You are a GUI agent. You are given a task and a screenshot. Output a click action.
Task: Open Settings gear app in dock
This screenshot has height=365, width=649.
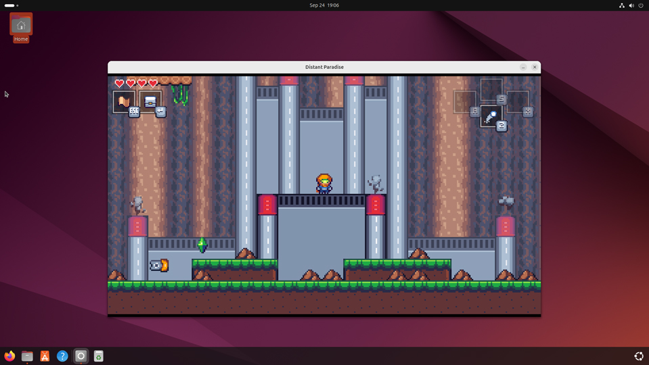coord(81,356)
